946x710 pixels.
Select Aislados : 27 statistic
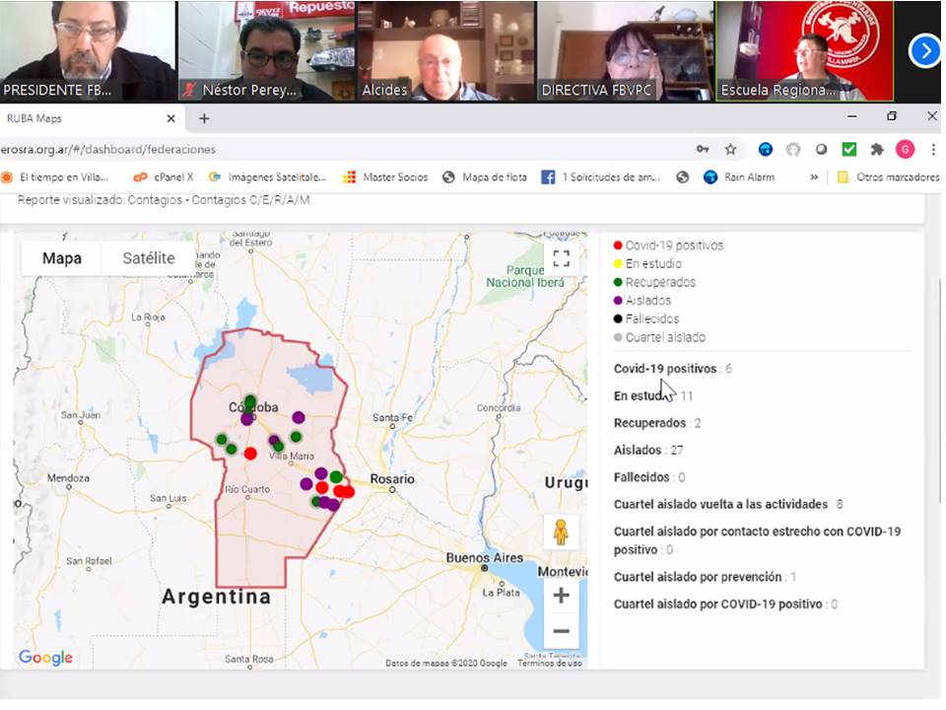point(648,451)
